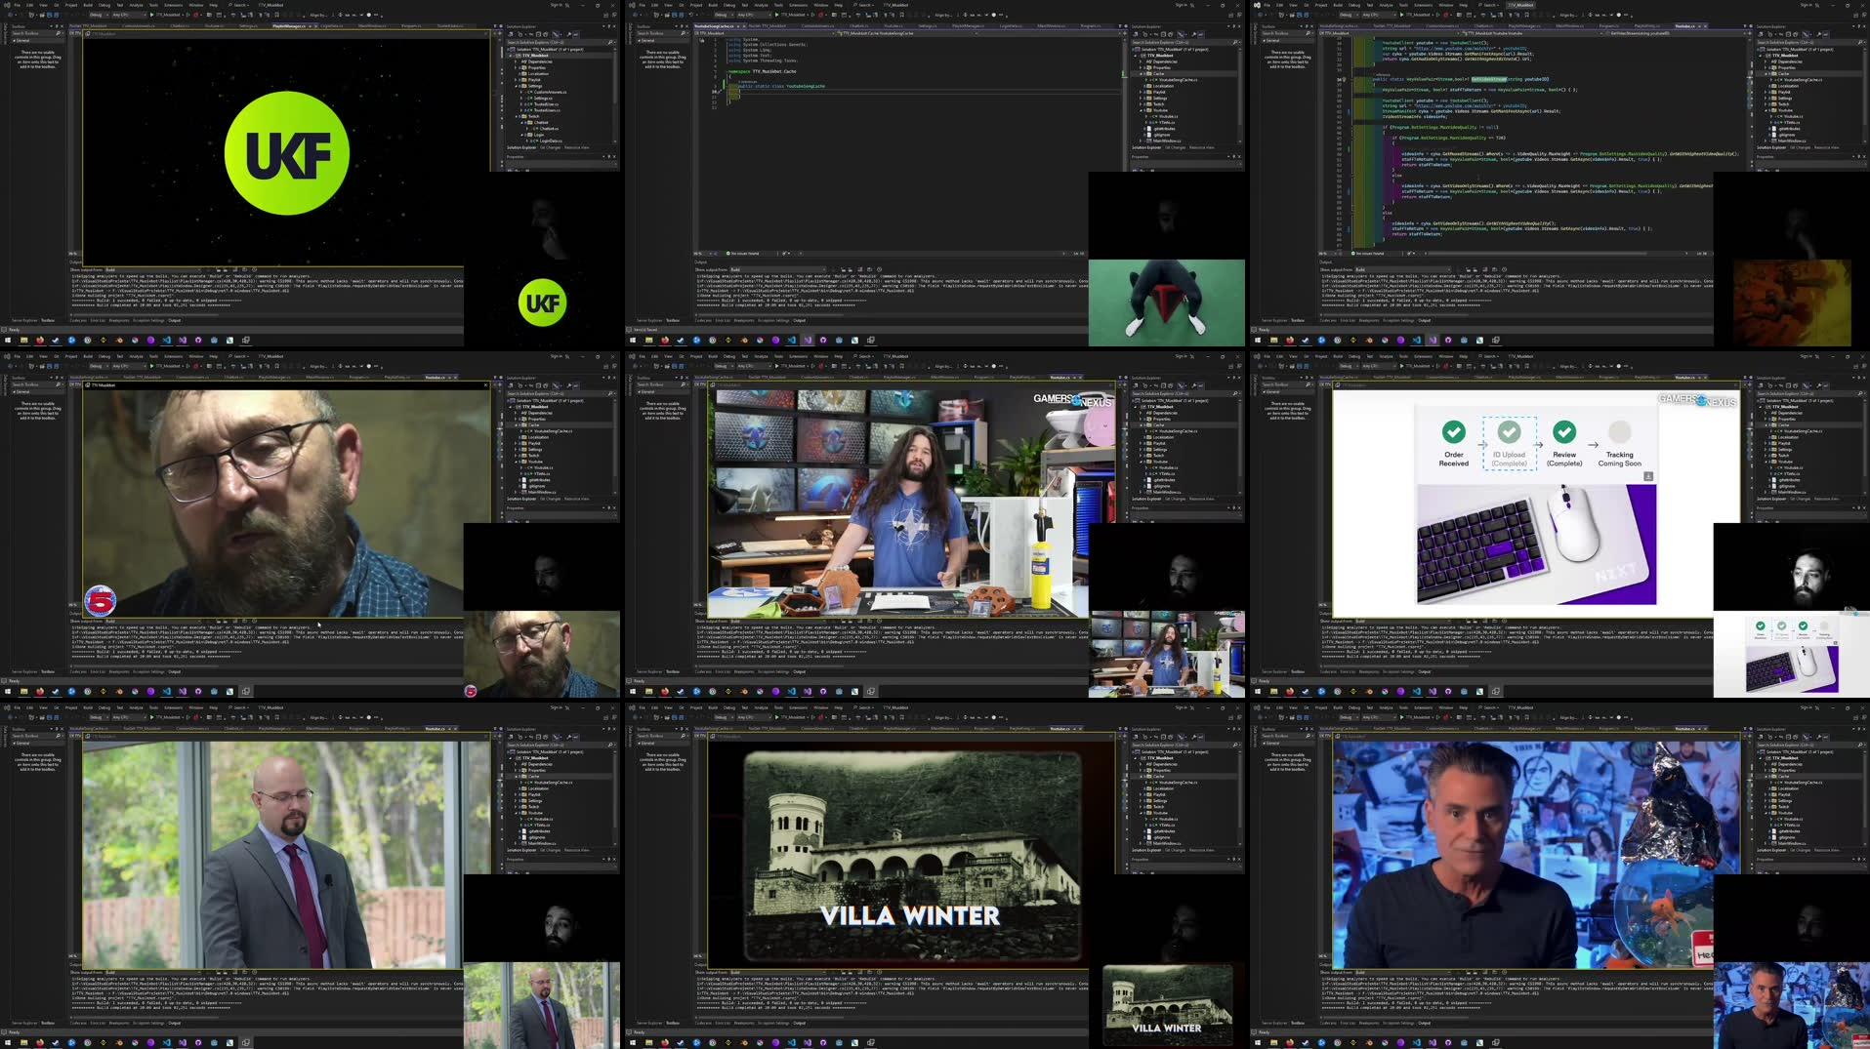Toggle Solution Explorer auto-hide pin, UKF logo screenshot

pyautogui.click(x=609, y=26)
